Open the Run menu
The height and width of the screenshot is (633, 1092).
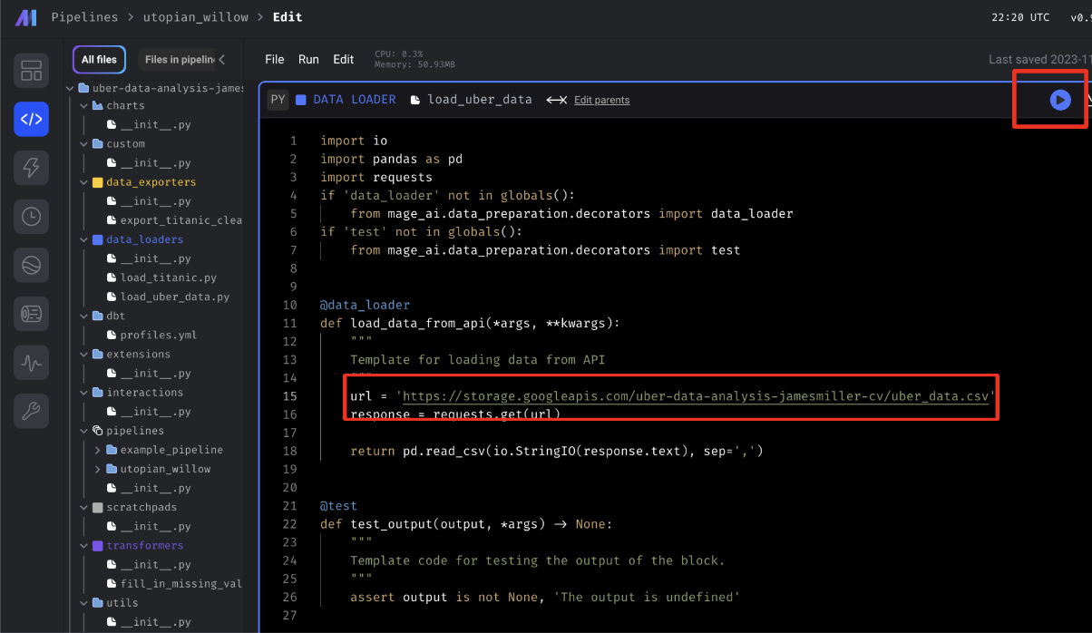click(x=308, y=59)
